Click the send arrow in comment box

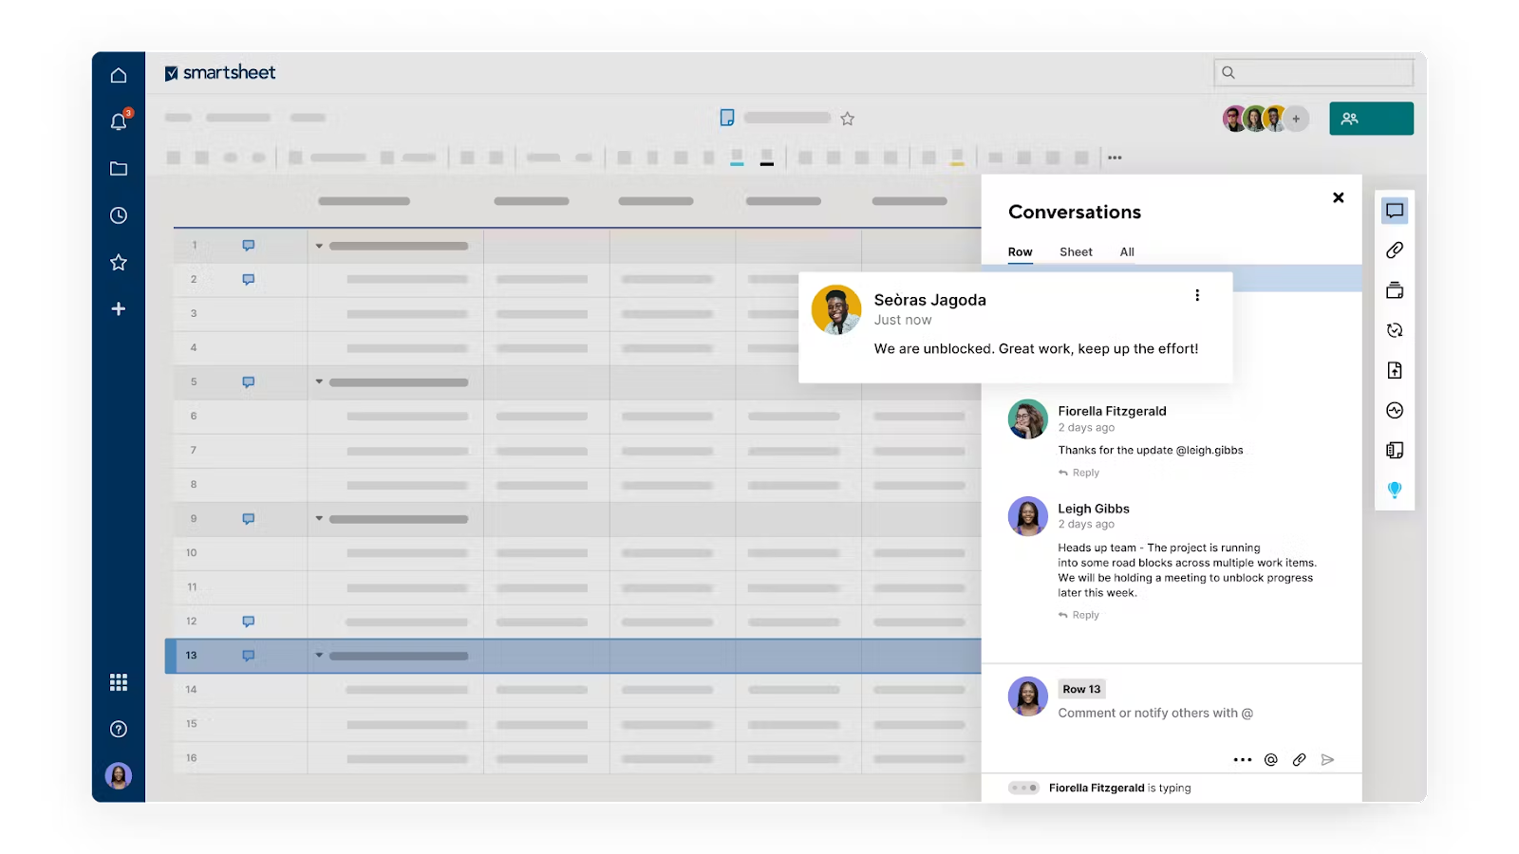click(1327, 759)
